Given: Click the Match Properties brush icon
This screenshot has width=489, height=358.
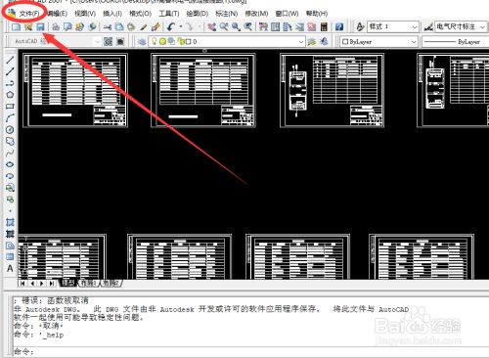Looking at the screenshot, I should pos(144,26).
